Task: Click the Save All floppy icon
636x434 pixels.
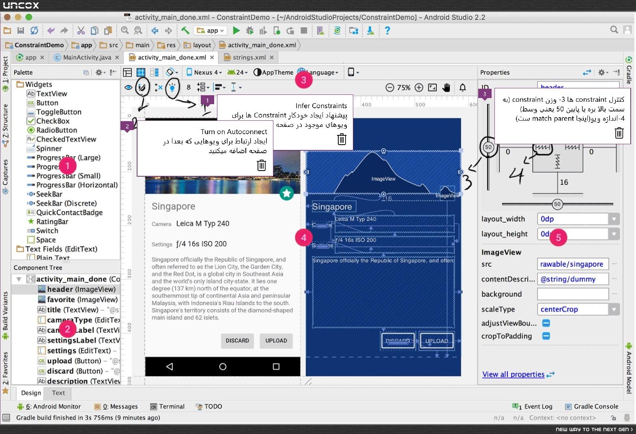Action: [x=21, y=30]
